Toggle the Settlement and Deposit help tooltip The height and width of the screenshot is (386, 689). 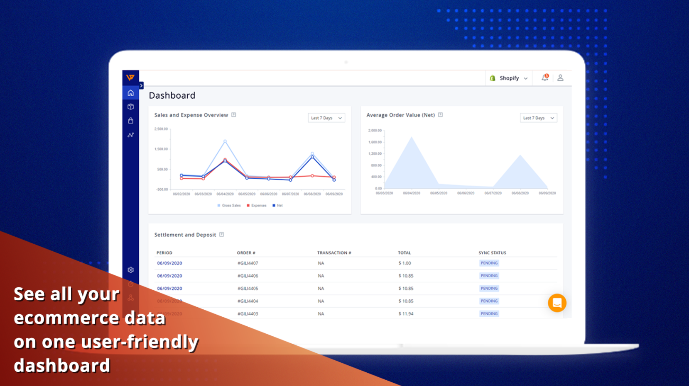[221, 234]
